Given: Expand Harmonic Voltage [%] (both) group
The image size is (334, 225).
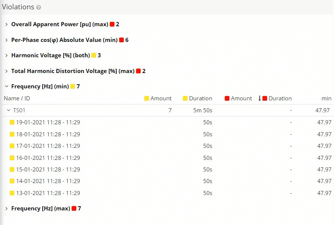Looking at the screenshot, I should (6, 55).
